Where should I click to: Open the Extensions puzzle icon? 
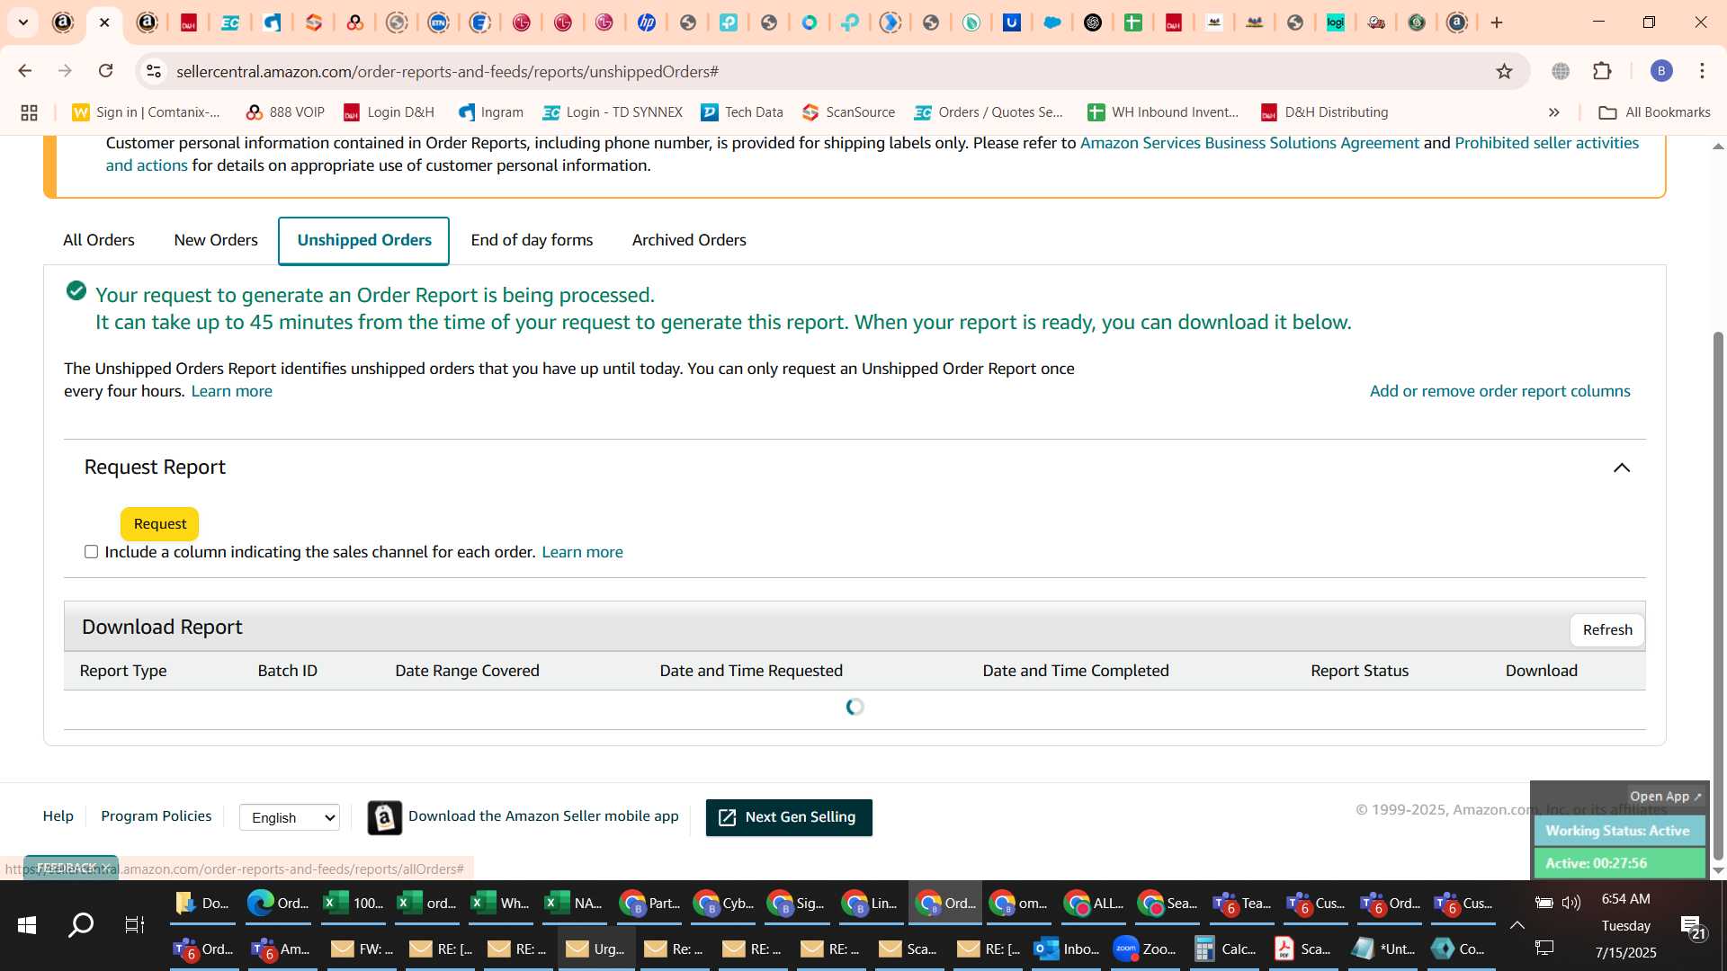point(1602,71)
